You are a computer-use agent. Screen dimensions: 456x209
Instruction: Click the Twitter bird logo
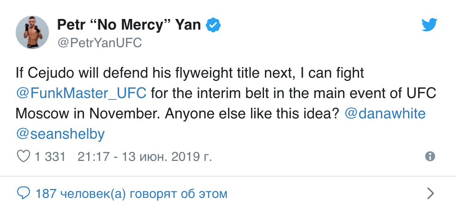(429, 25)
